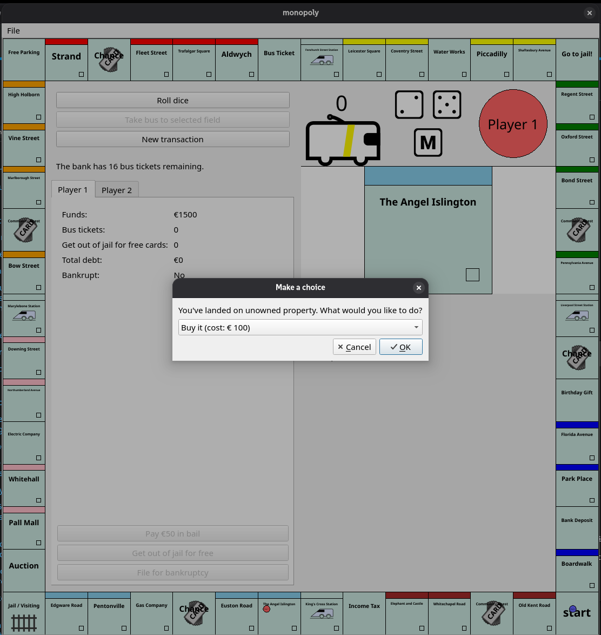Click the Fenchurch Street Station train icon

coord(322,61)
